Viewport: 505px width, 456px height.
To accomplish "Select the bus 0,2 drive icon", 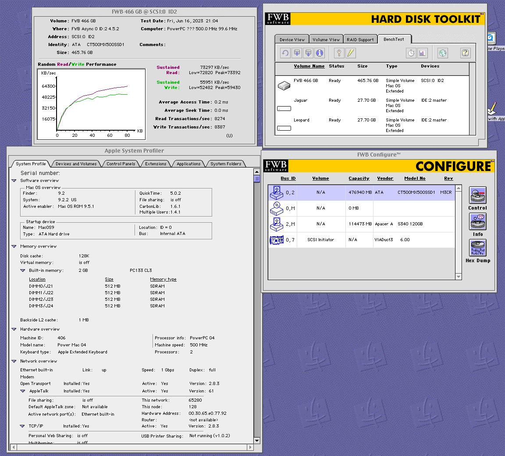I will [x=276, y=192].
